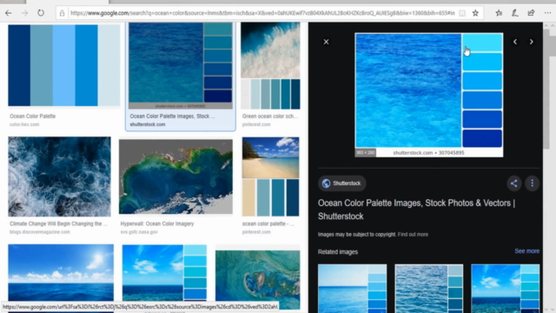Open Ocean Color Palette Shutterstock title link
The width and height of the screenshot is (556, 313).
(416, 210)
